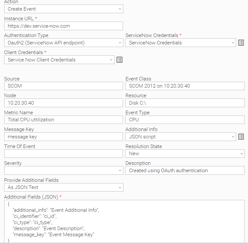Open the ServiceNow Credentials dropdown

[x=181, y=43]
